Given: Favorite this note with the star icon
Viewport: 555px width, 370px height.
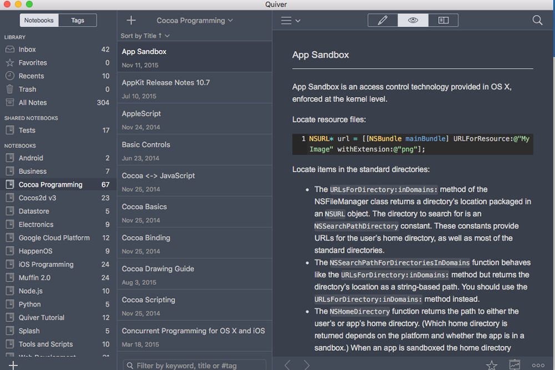Looking at the screenshot, I should (492, 364).
